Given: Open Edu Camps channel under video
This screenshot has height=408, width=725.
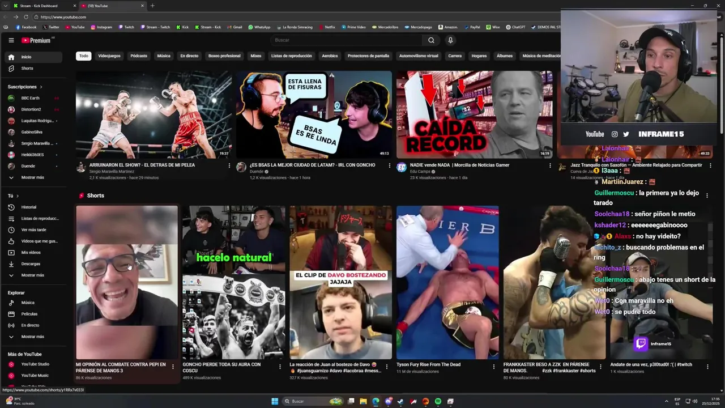Looking at the screenshot, I should point(420,171).
